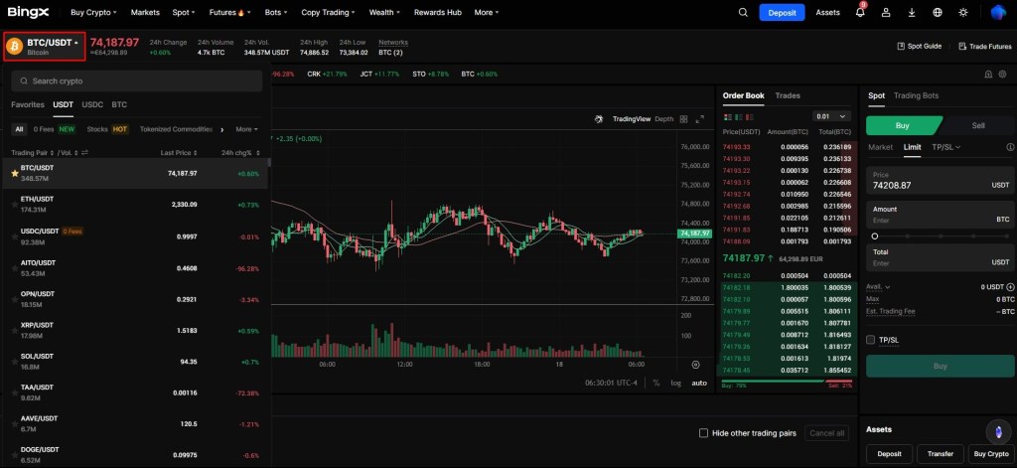Select the Market order tab
Screen dimensions: 1017x468
click(x=880, y=147)
